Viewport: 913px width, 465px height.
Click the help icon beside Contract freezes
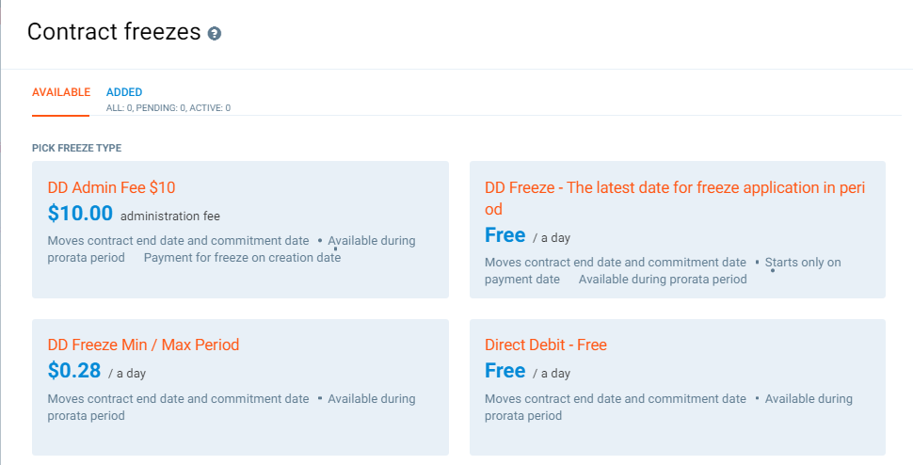pyautogui.click(x=215, y=34)
